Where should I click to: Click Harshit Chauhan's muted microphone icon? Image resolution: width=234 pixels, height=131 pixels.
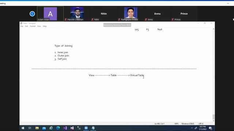[x=66, y=19]
